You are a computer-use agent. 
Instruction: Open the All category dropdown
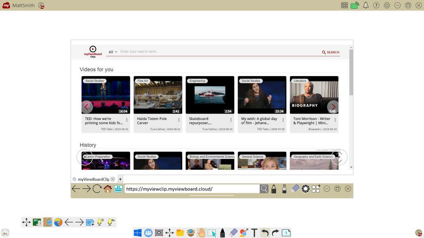click(x=113, y=52)
